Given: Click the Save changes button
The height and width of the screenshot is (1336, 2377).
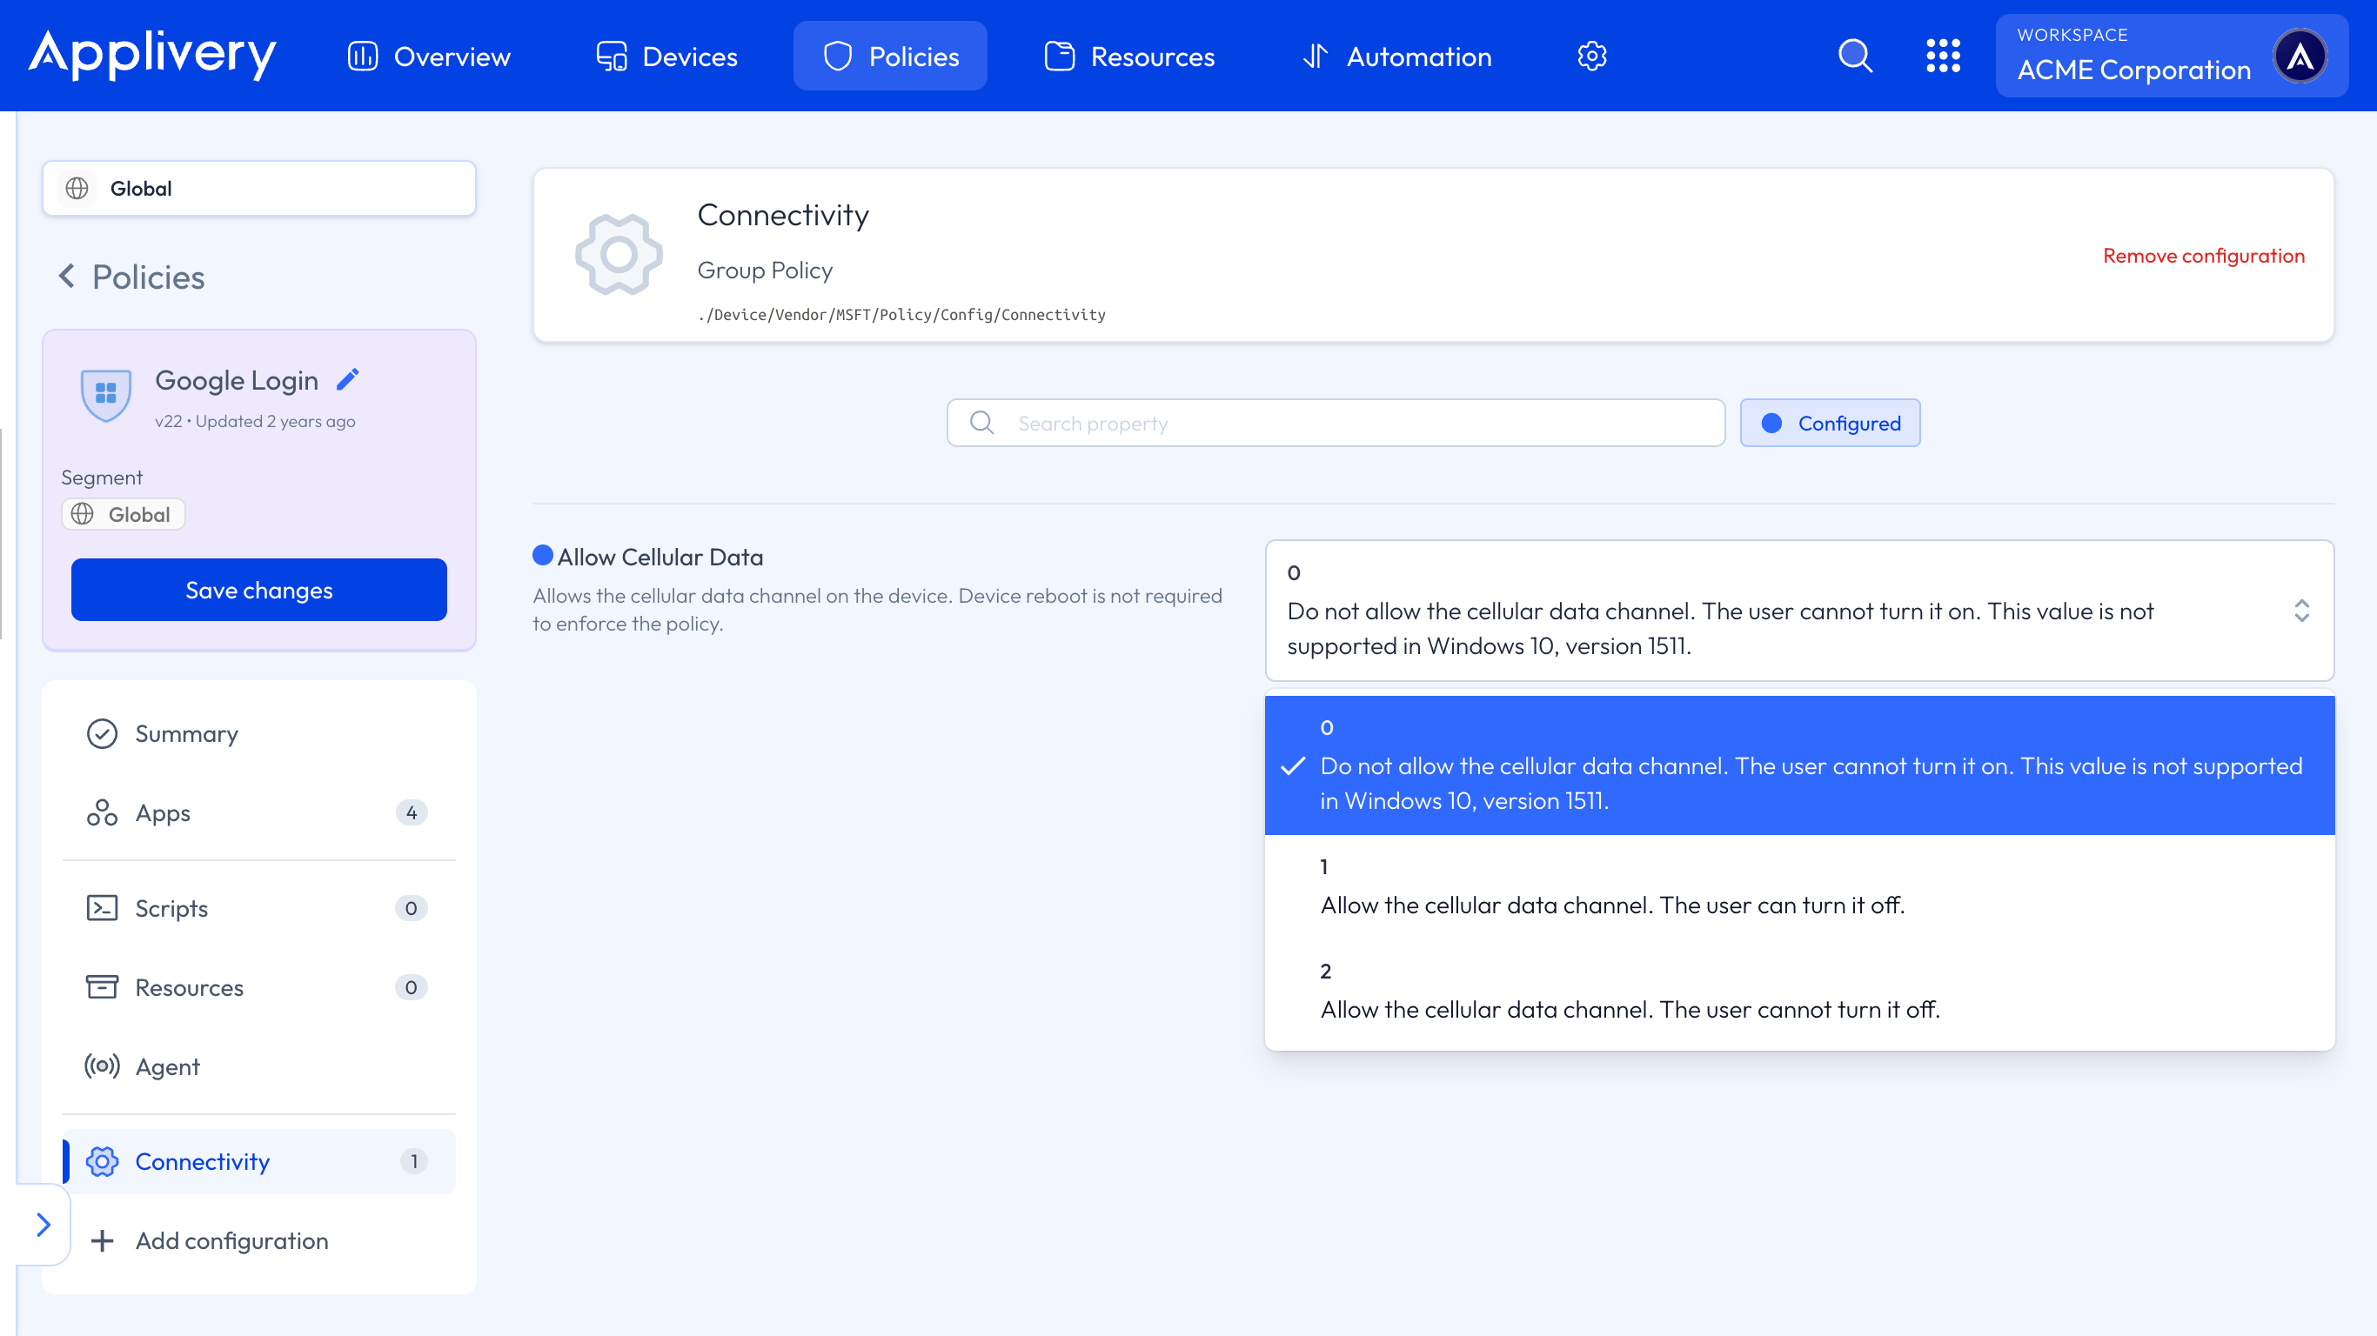Looking at the screenshot, I should (259, 591).
